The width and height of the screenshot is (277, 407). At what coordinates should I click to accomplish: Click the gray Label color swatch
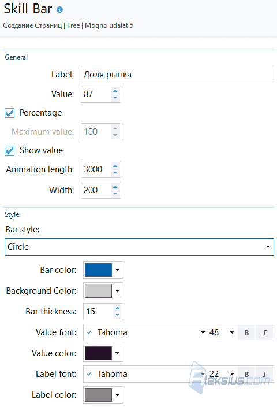(98, 395)
